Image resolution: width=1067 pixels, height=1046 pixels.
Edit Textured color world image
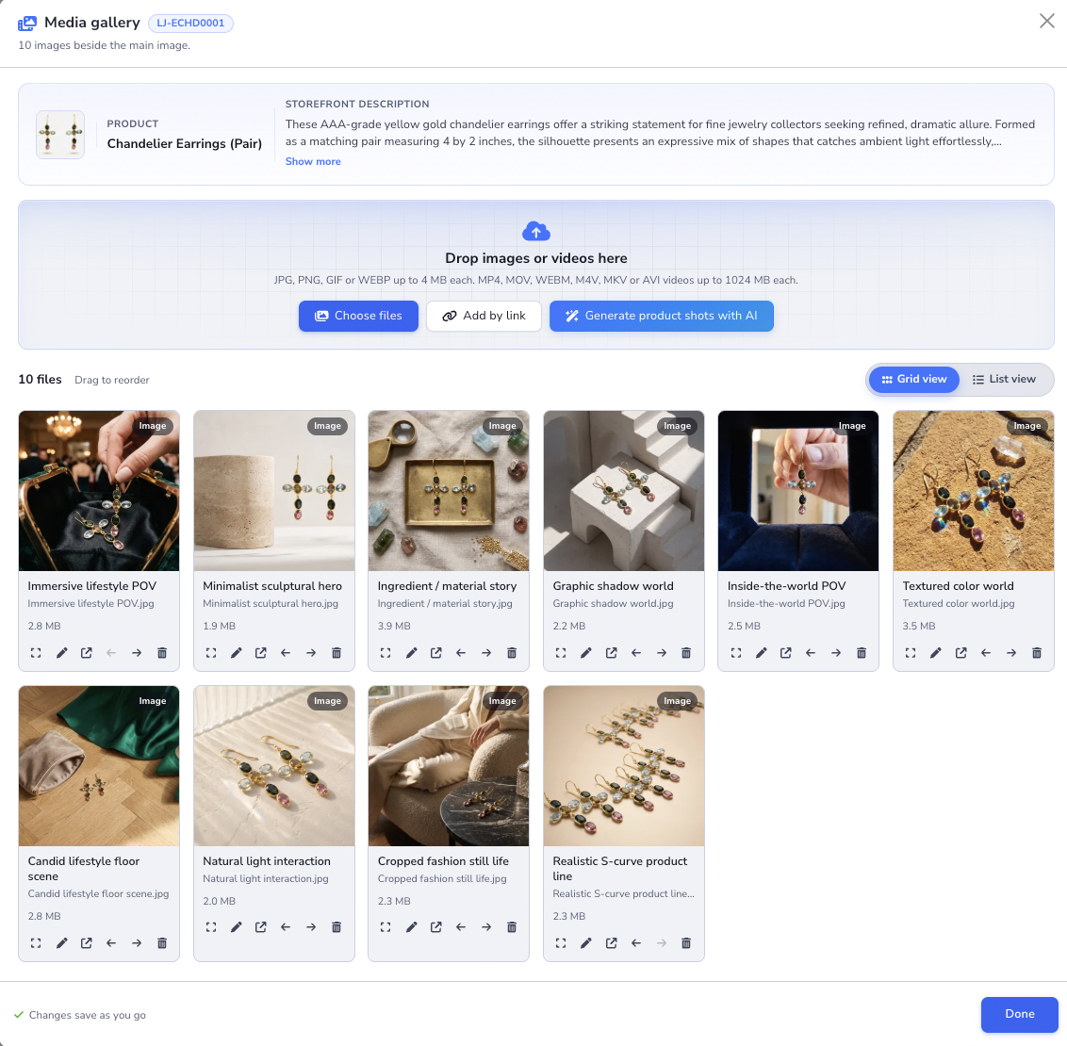tap(936, 653)
